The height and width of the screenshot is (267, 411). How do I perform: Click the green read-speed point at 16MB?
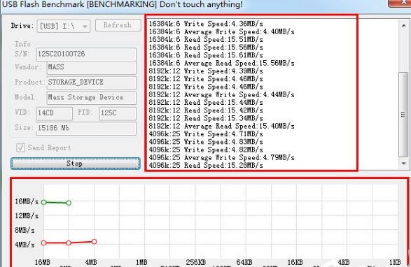44,202
